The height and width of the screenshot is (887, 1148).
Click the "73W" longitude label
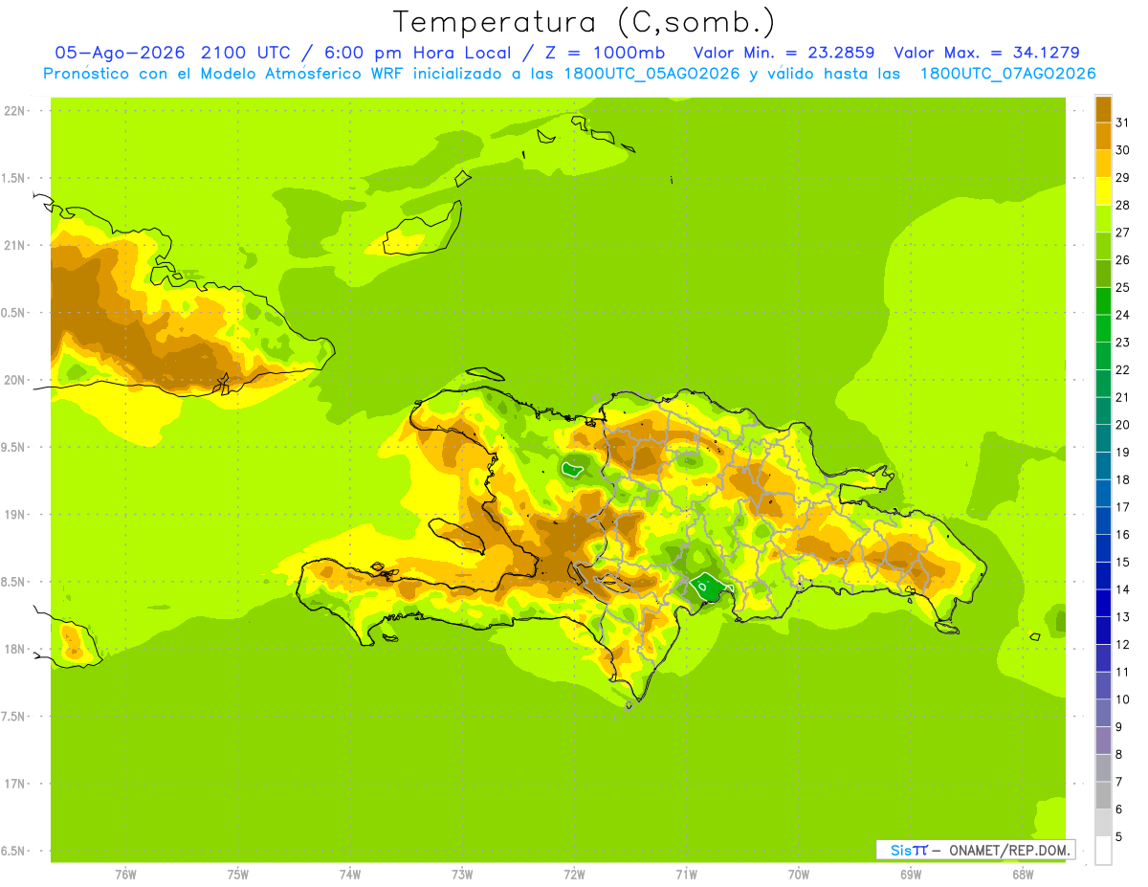pyautogui.click(x=462, y=876)
